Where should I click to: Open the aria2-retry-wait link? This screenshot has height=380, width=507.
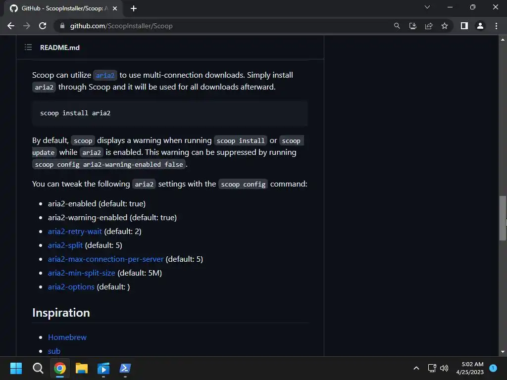75,232
